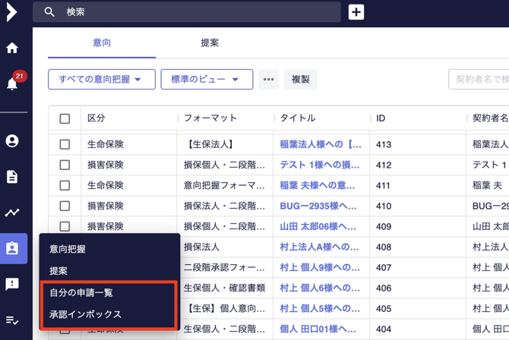Click the plus add button beside search
This screenshot has height=340, width=509.
(356, 12)
